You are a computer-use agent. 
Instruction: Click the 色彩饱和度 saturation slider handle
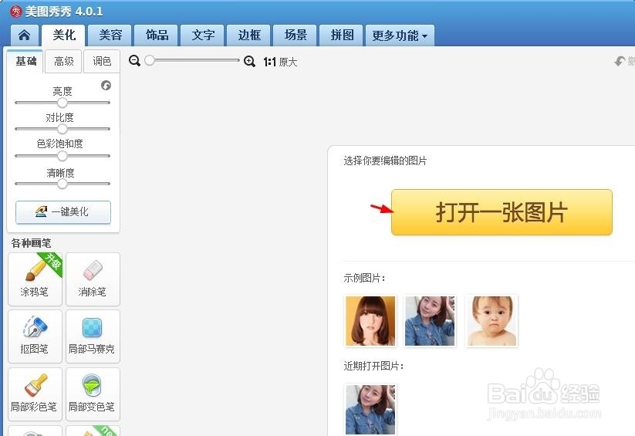coord(62,156)
